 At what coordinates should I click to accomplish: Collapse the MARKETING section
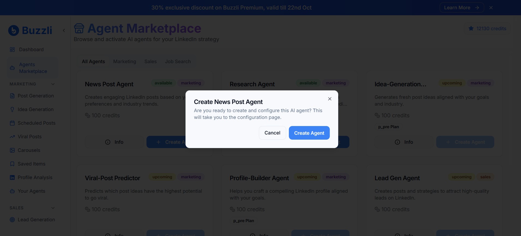[53, 84]
